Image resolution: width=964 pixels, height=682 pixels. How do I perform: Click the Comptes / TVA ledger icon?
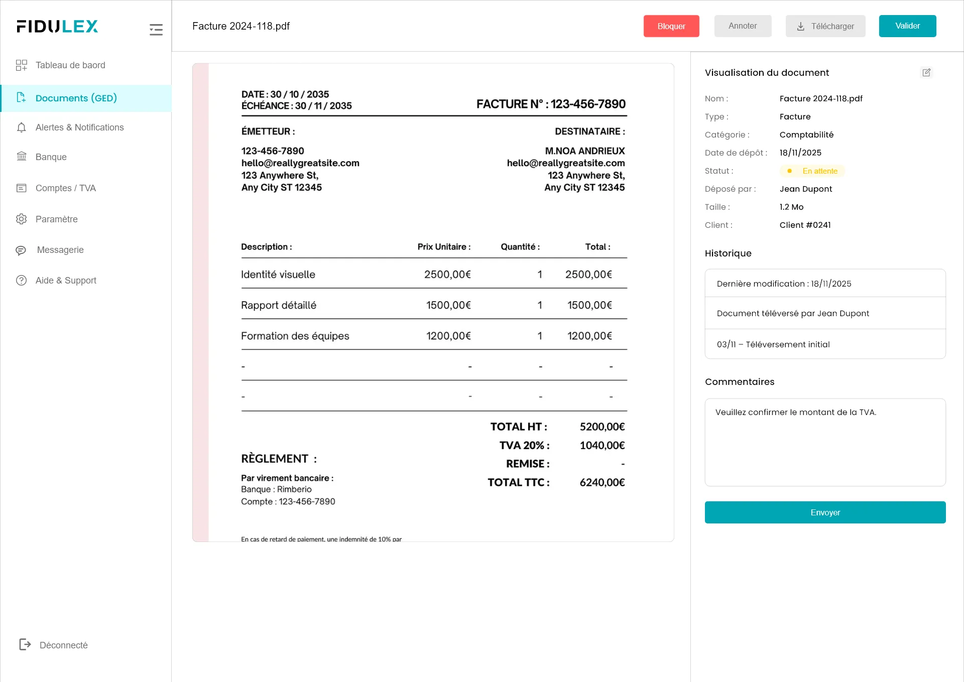(21, 188)
